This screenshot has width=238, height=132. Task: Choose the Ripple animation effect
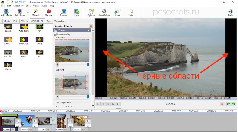pos(24,52)
